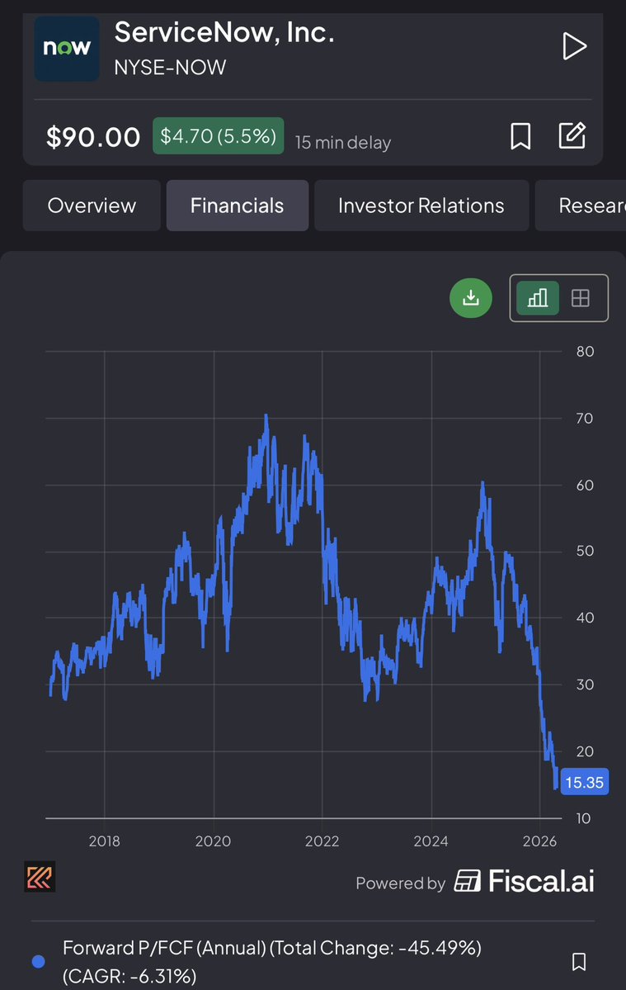
Task: Tap the 2024 x-axis label
Action: coord(431,841)
